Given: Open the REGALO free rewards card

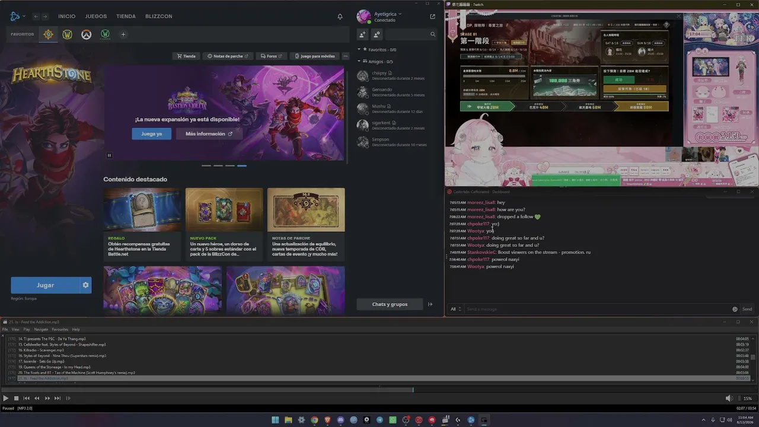Looking at the screenshot, I should click(142, 224).
